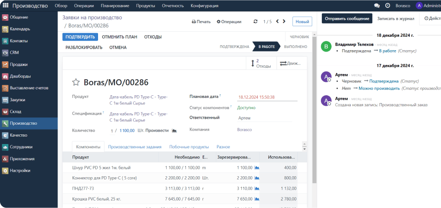The width and height of the screenshot is (441, 208).
Task: Open the conversations chat icon in top bar
Action: [377, 6]
